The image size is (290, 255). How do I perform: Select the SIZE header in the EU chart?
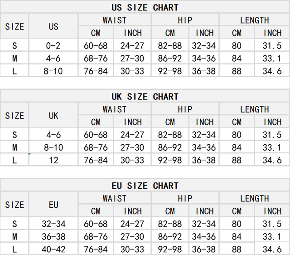click(14, 205)
